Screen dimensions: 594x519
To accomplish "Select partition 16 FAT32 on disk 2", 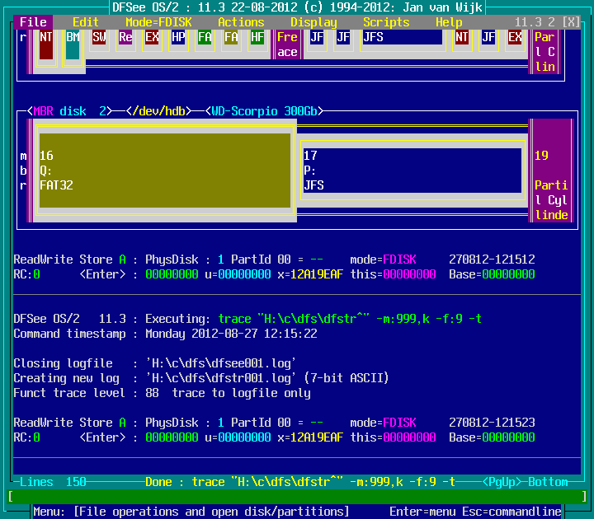I will [x=165, y=171].
